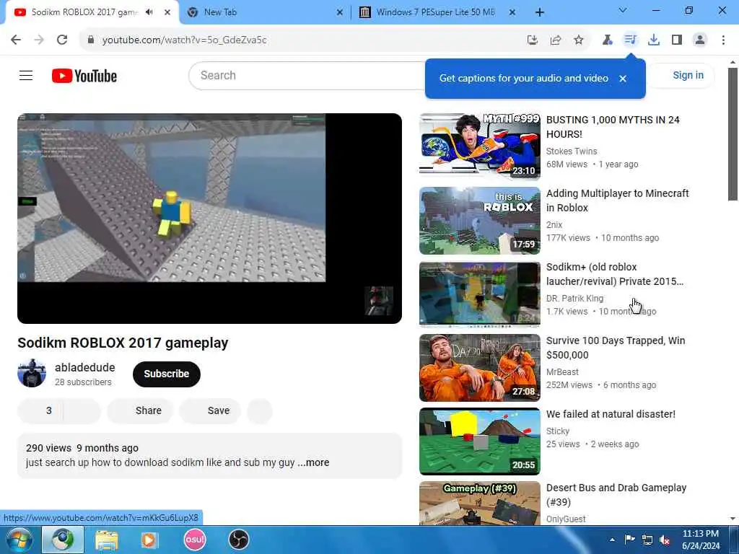Open Windows Start menu orb
Screen dimensions: 739x554
19,540
